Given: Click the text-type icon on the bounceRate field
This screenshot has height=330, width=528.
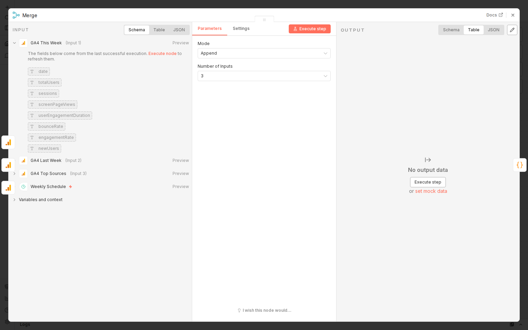Looking at the screenshot, I should pyautogui.click(x=32, y=126).
